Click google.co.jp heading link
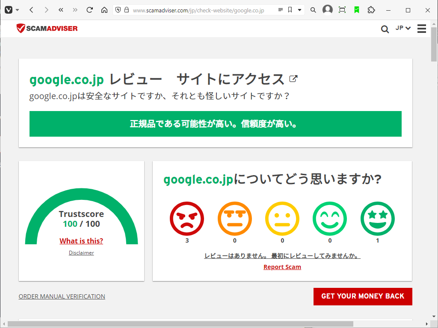Viewport: 438px width, 328px height. click(x=66, y=80)
